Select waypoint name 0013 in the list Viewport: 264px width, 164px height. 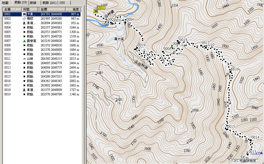(x=7, y=68)
